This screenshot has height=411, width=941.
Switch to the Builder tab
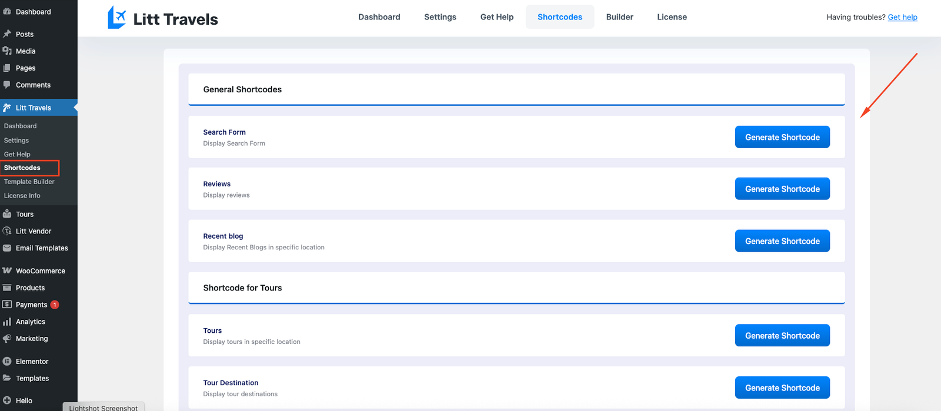(x=619, y=17)
